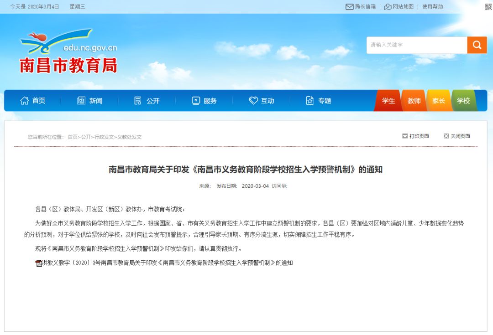
Task: Click inside the keyword search input field
Action: (415, 45)
